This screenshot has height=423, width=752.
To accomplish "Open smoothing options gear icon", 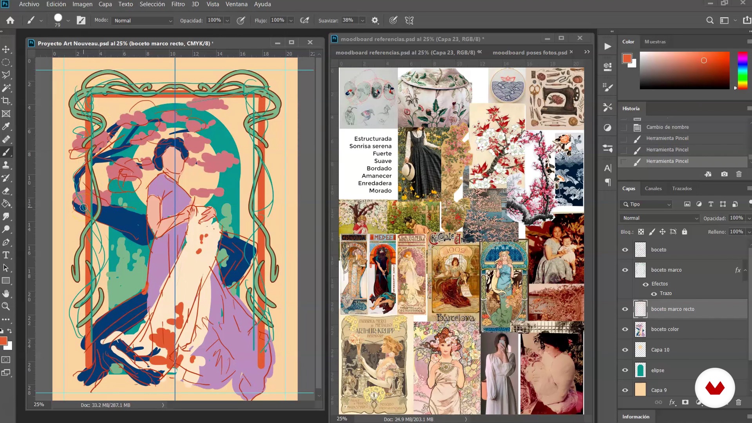I will tap(375, 20).
